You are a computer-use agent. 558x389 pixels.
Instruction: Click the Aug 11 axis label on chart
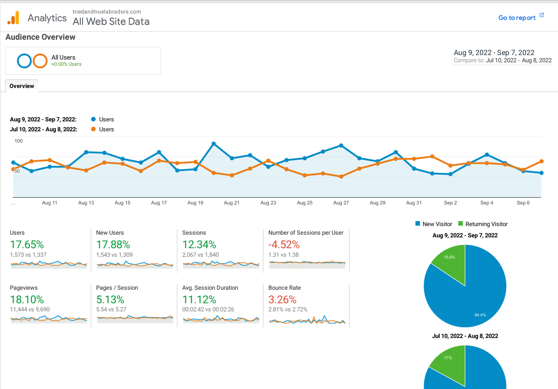click(x=50, y=203)
